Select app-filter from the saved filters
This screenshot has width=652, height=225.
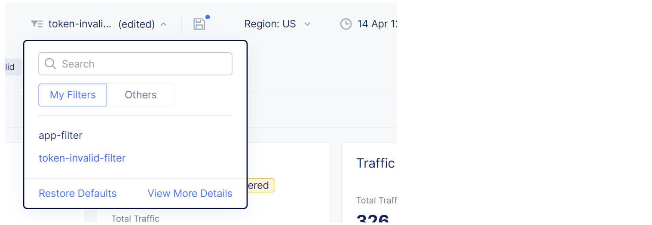61,135
